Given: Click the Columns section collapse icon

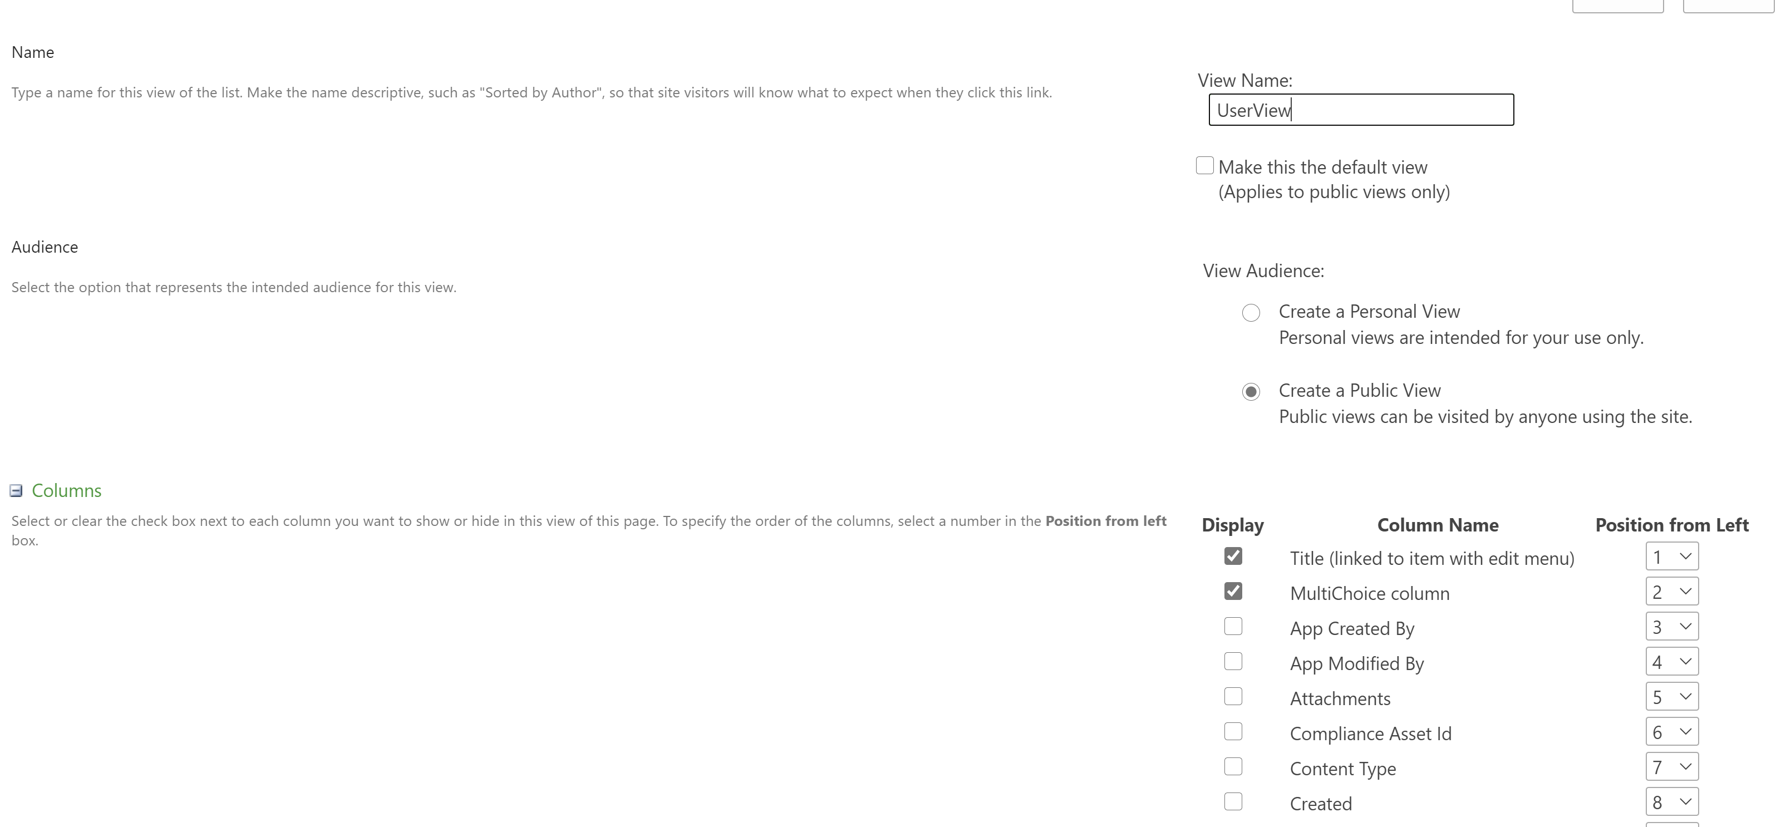Looking at the screenshot, I should click(x=16, y=489).
